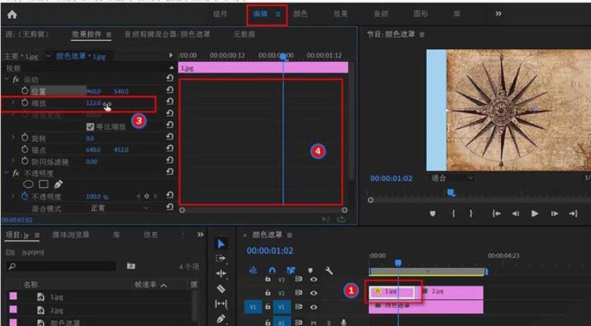Step back one frame
591x326 pixels.
coord(515,214)
